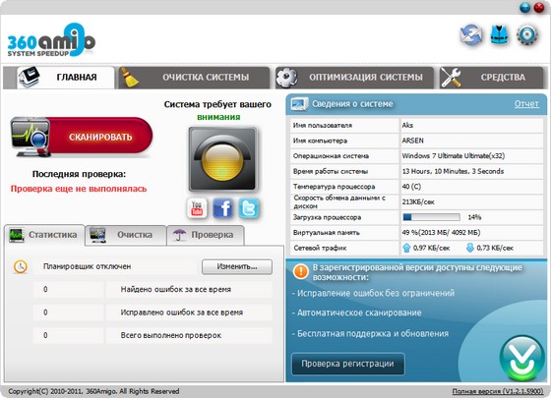Start scan with Сканировать button

[x=82, y=137]
